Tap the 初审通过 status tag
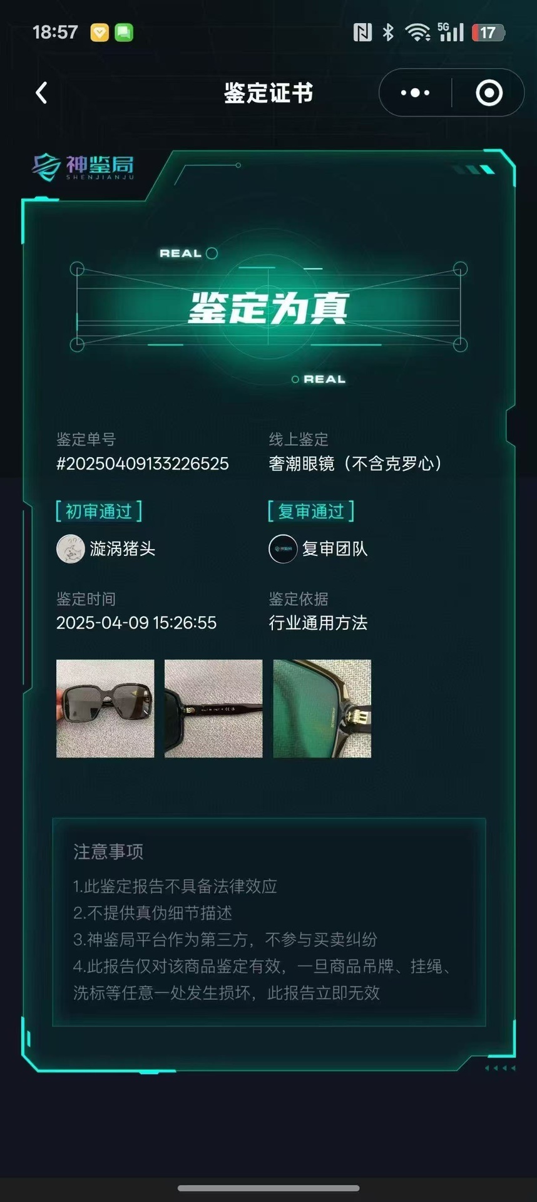The width and height of the screenshot is (537, 1202). [x=99, y=511]
